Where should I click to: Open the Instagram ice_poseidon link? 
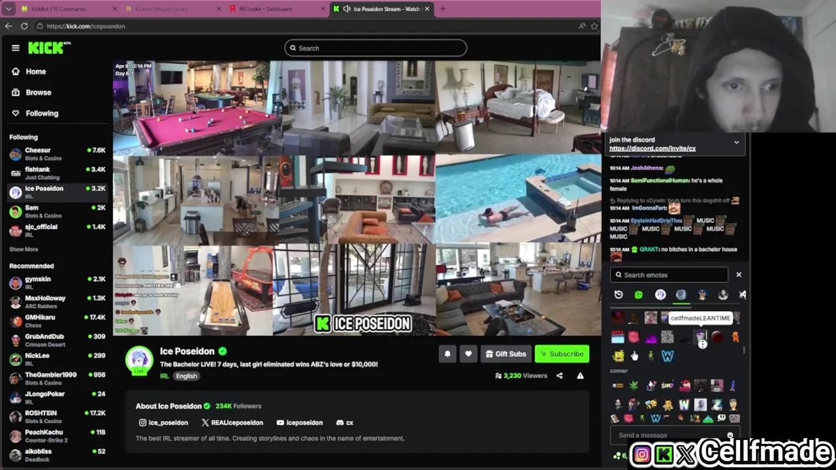(163, 422)
